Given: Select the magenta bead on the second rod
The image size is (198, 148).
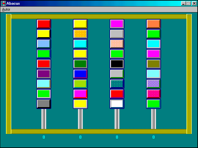Looking at the screenshot, I should point(80,94).
